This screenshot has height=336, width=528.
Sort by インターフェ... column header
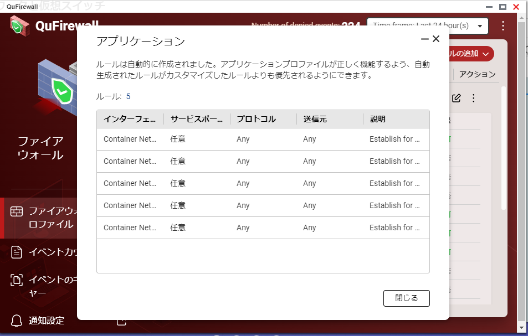130,119
